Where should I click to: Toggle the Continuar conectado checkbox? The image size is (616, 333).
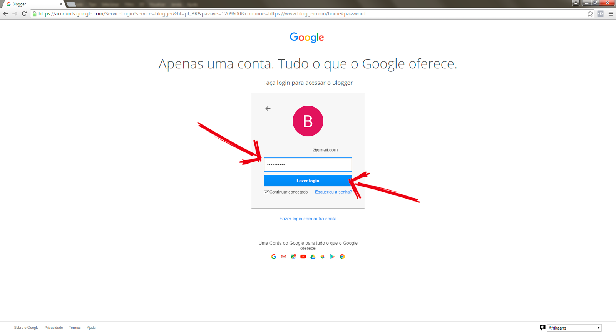(x=266, y=192)
